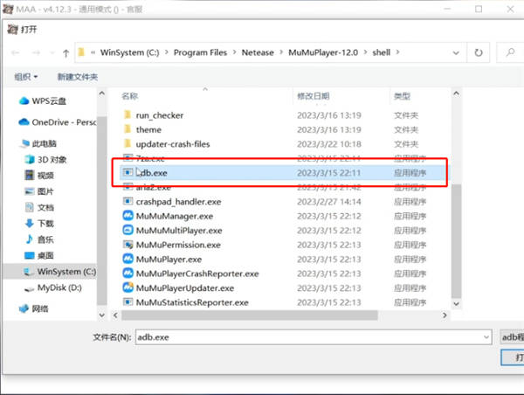
Task: Open the theme folder
Action: pos(148,130)
